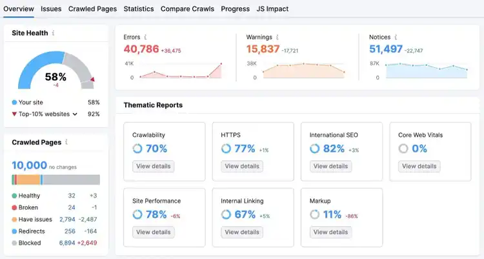The image size is (484, 259).
Task: Click the 78% Site Performance score
Action: [157, 214]
